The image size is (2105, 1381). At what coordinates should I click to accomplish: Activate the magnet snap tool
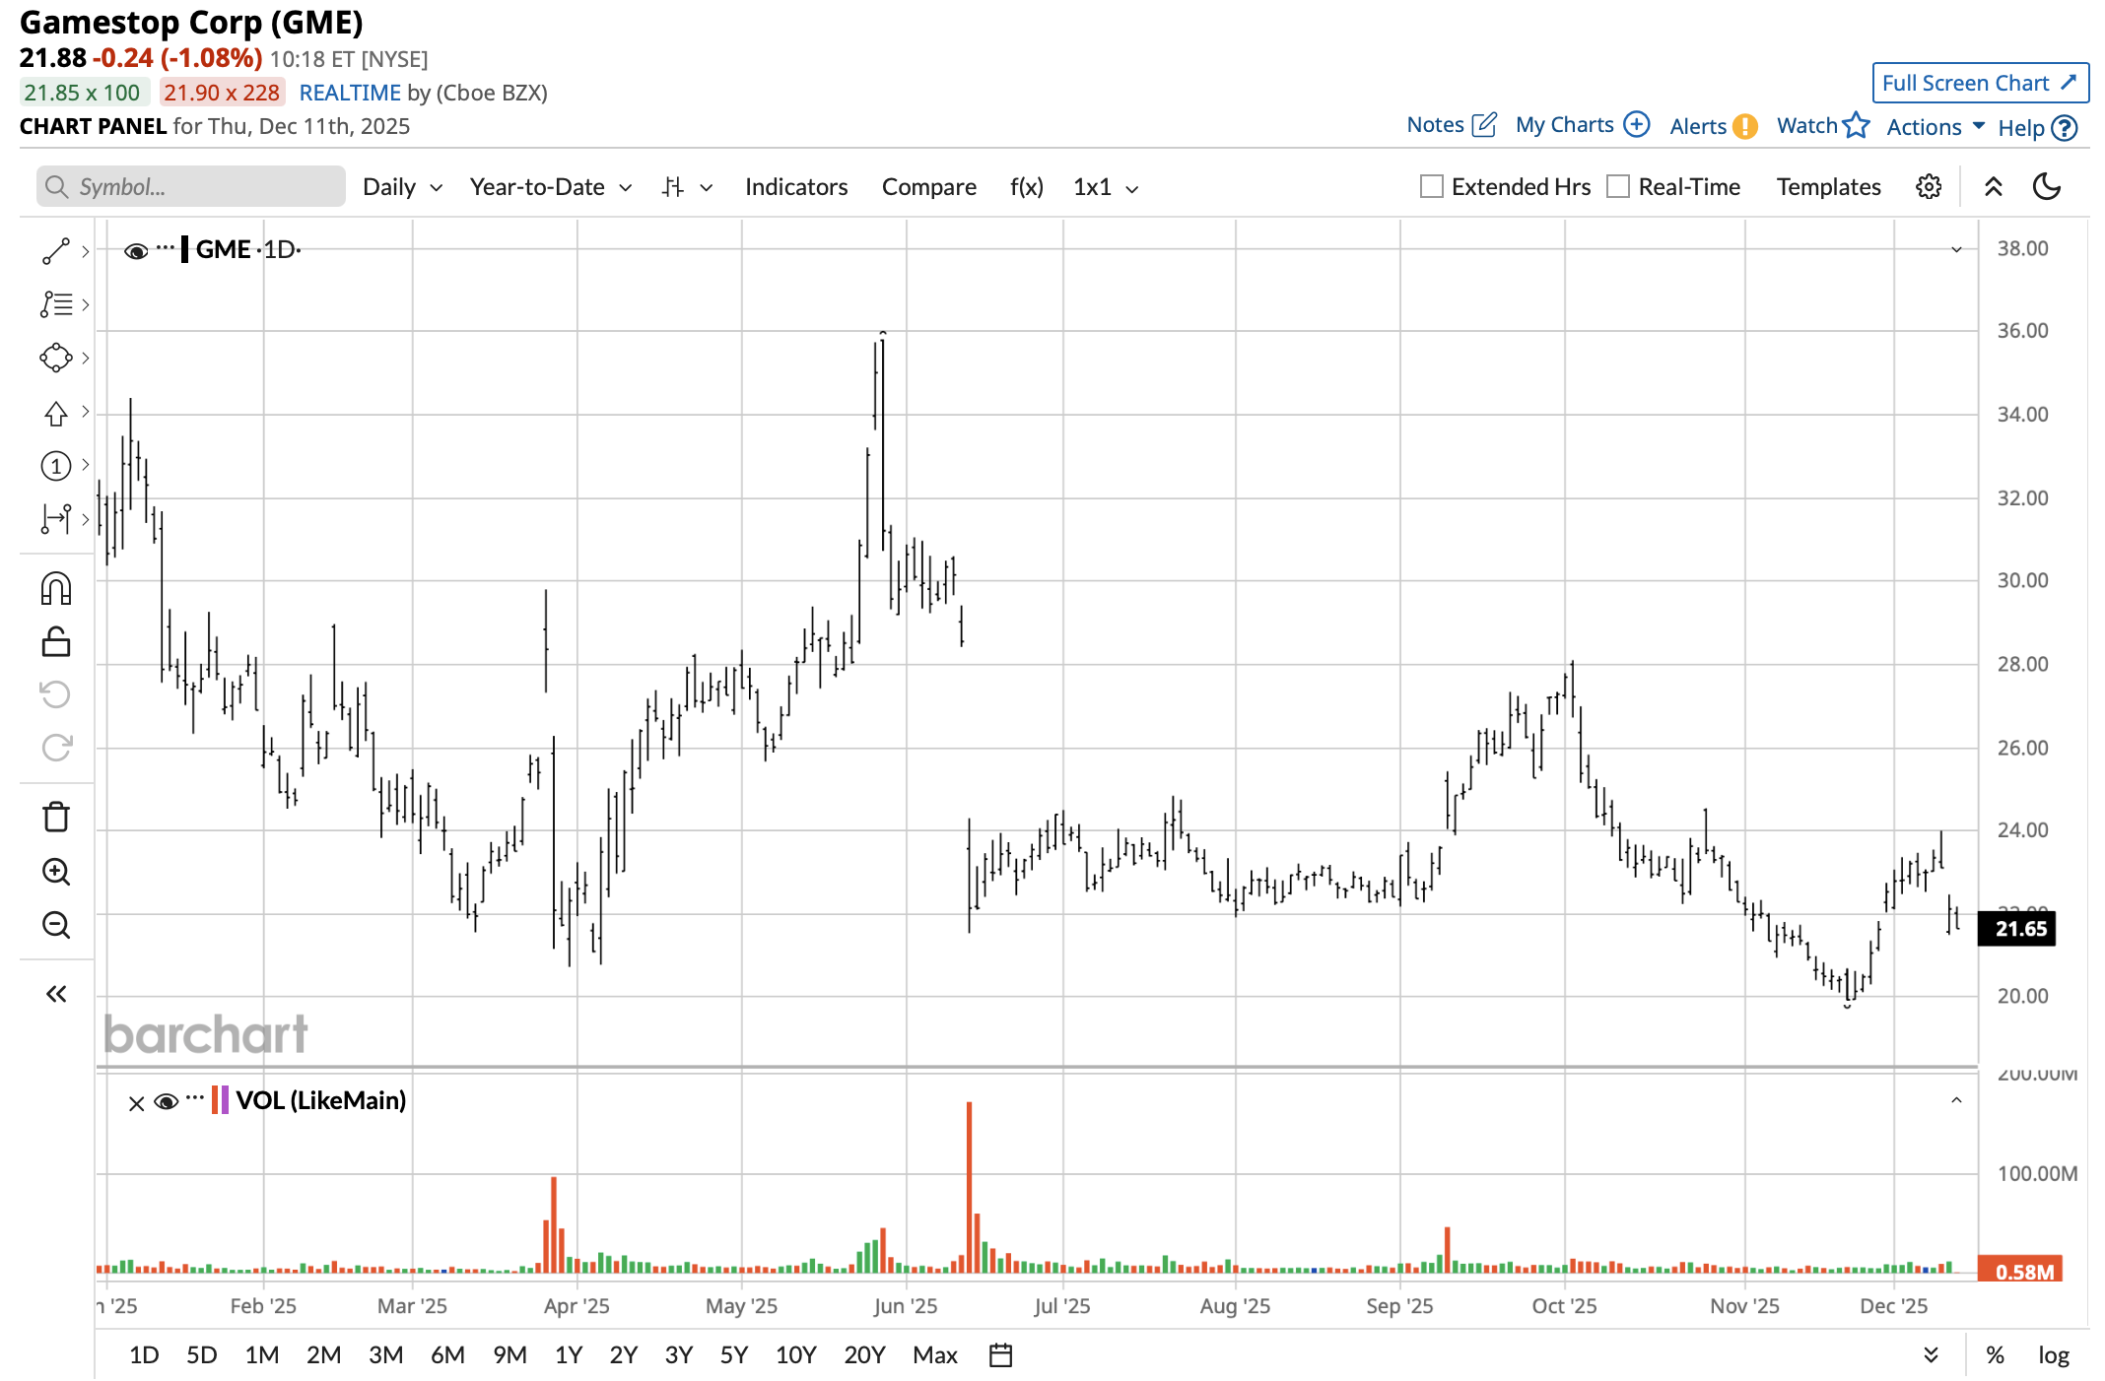pyautogui.click(x=56, y=589)
